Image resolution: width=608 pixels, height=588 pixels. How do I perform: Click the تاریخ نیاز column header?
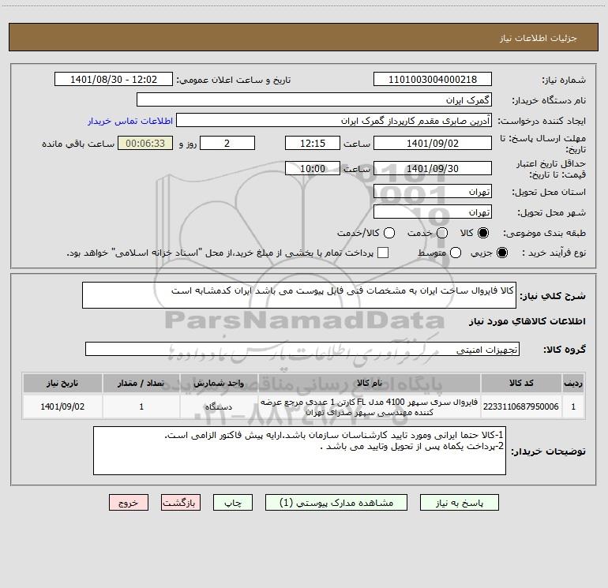[x=62, y=383]
